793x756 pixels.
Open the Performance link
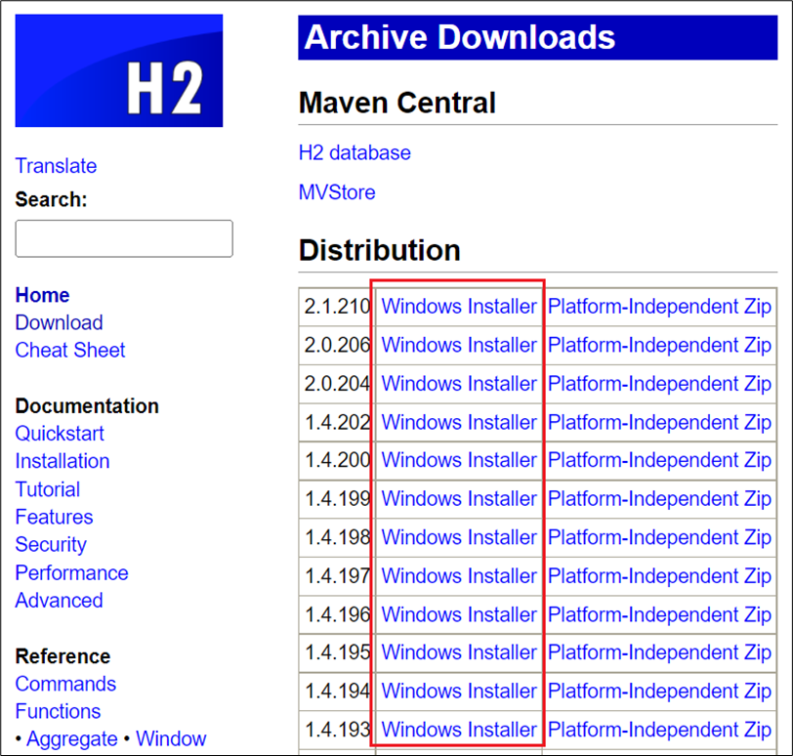[x=72, y=573]
